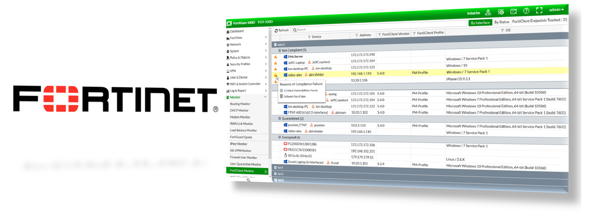Screen dimensions: 591x216
Task: Click the question mark help icon
Action: tap(526, 11)
